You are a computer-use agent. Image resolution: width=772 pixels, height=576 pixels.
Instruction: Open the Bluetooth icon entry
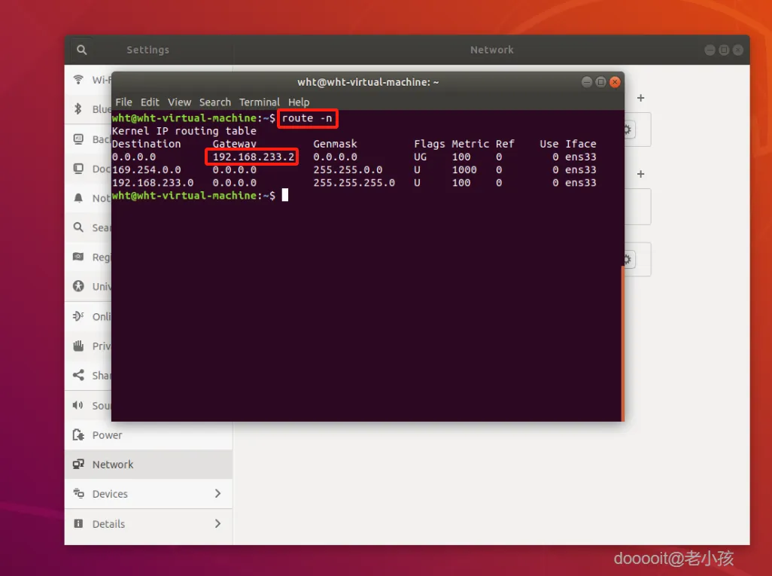pos(78,109)
